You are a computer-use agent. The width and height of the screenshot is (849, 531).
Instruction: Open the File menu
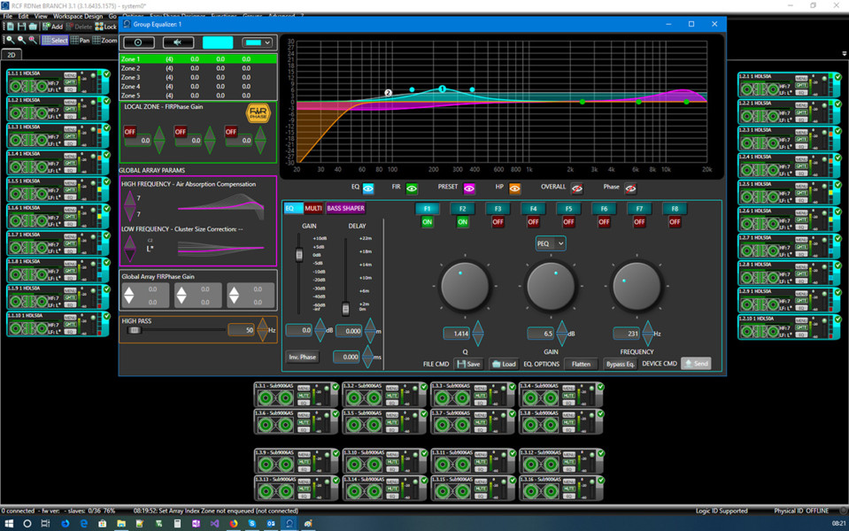pyautogui.click(x=8, y=16)
